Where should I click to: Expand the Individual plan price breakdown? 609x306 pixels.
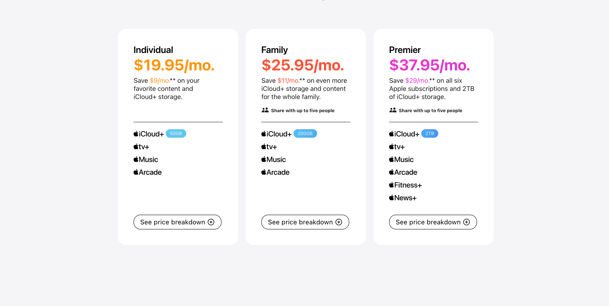[177, 222]
